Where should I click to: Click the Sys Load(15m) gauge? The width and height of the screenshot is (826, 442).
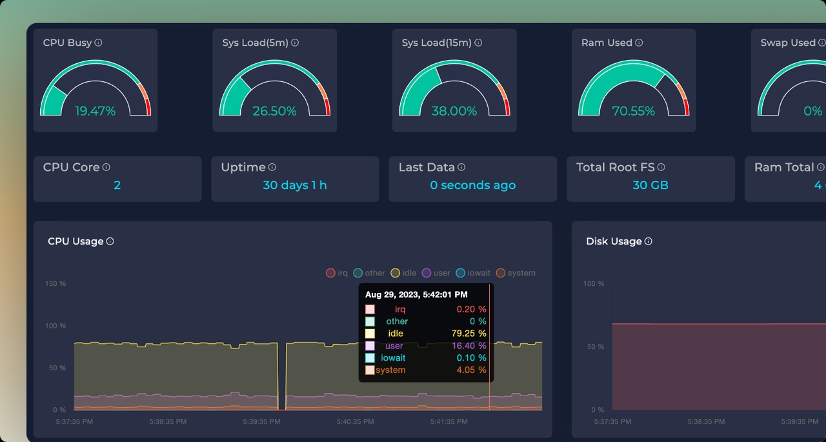tap(454, 89)
